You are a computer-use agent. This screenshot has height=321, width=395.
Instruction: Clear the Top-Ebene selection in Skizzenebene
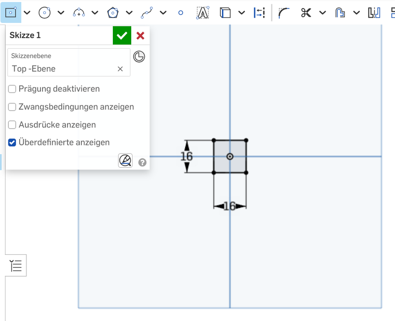(x=121, y=69)
